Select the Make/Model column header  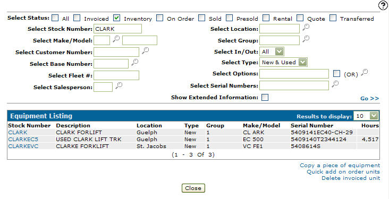click(261, 125)
